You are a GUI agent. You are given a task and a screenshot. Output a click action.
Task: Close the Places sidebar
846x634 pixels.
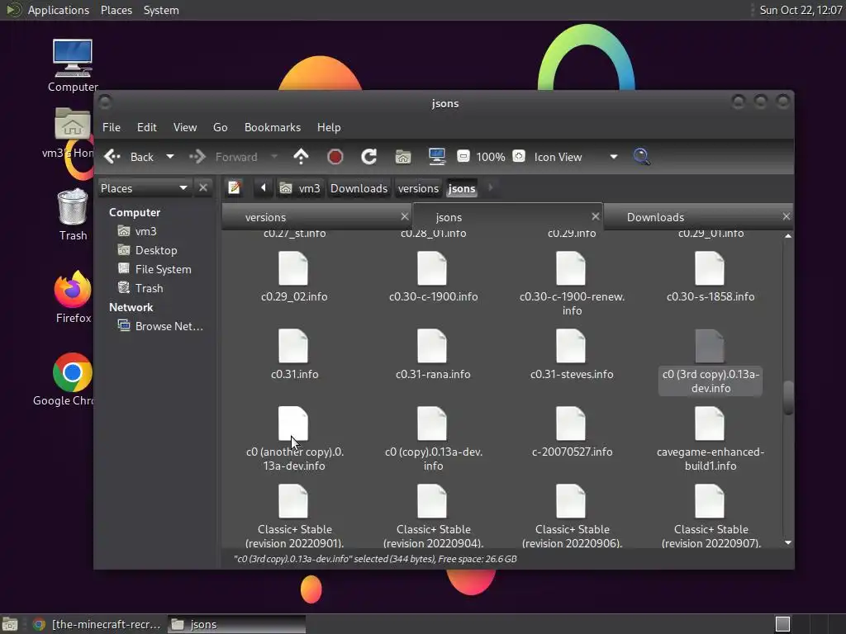[203, 187]
